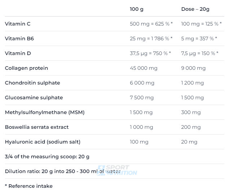
Task: Click the Sport Nutrition watermark logo
Action: (x=117, y=170)
